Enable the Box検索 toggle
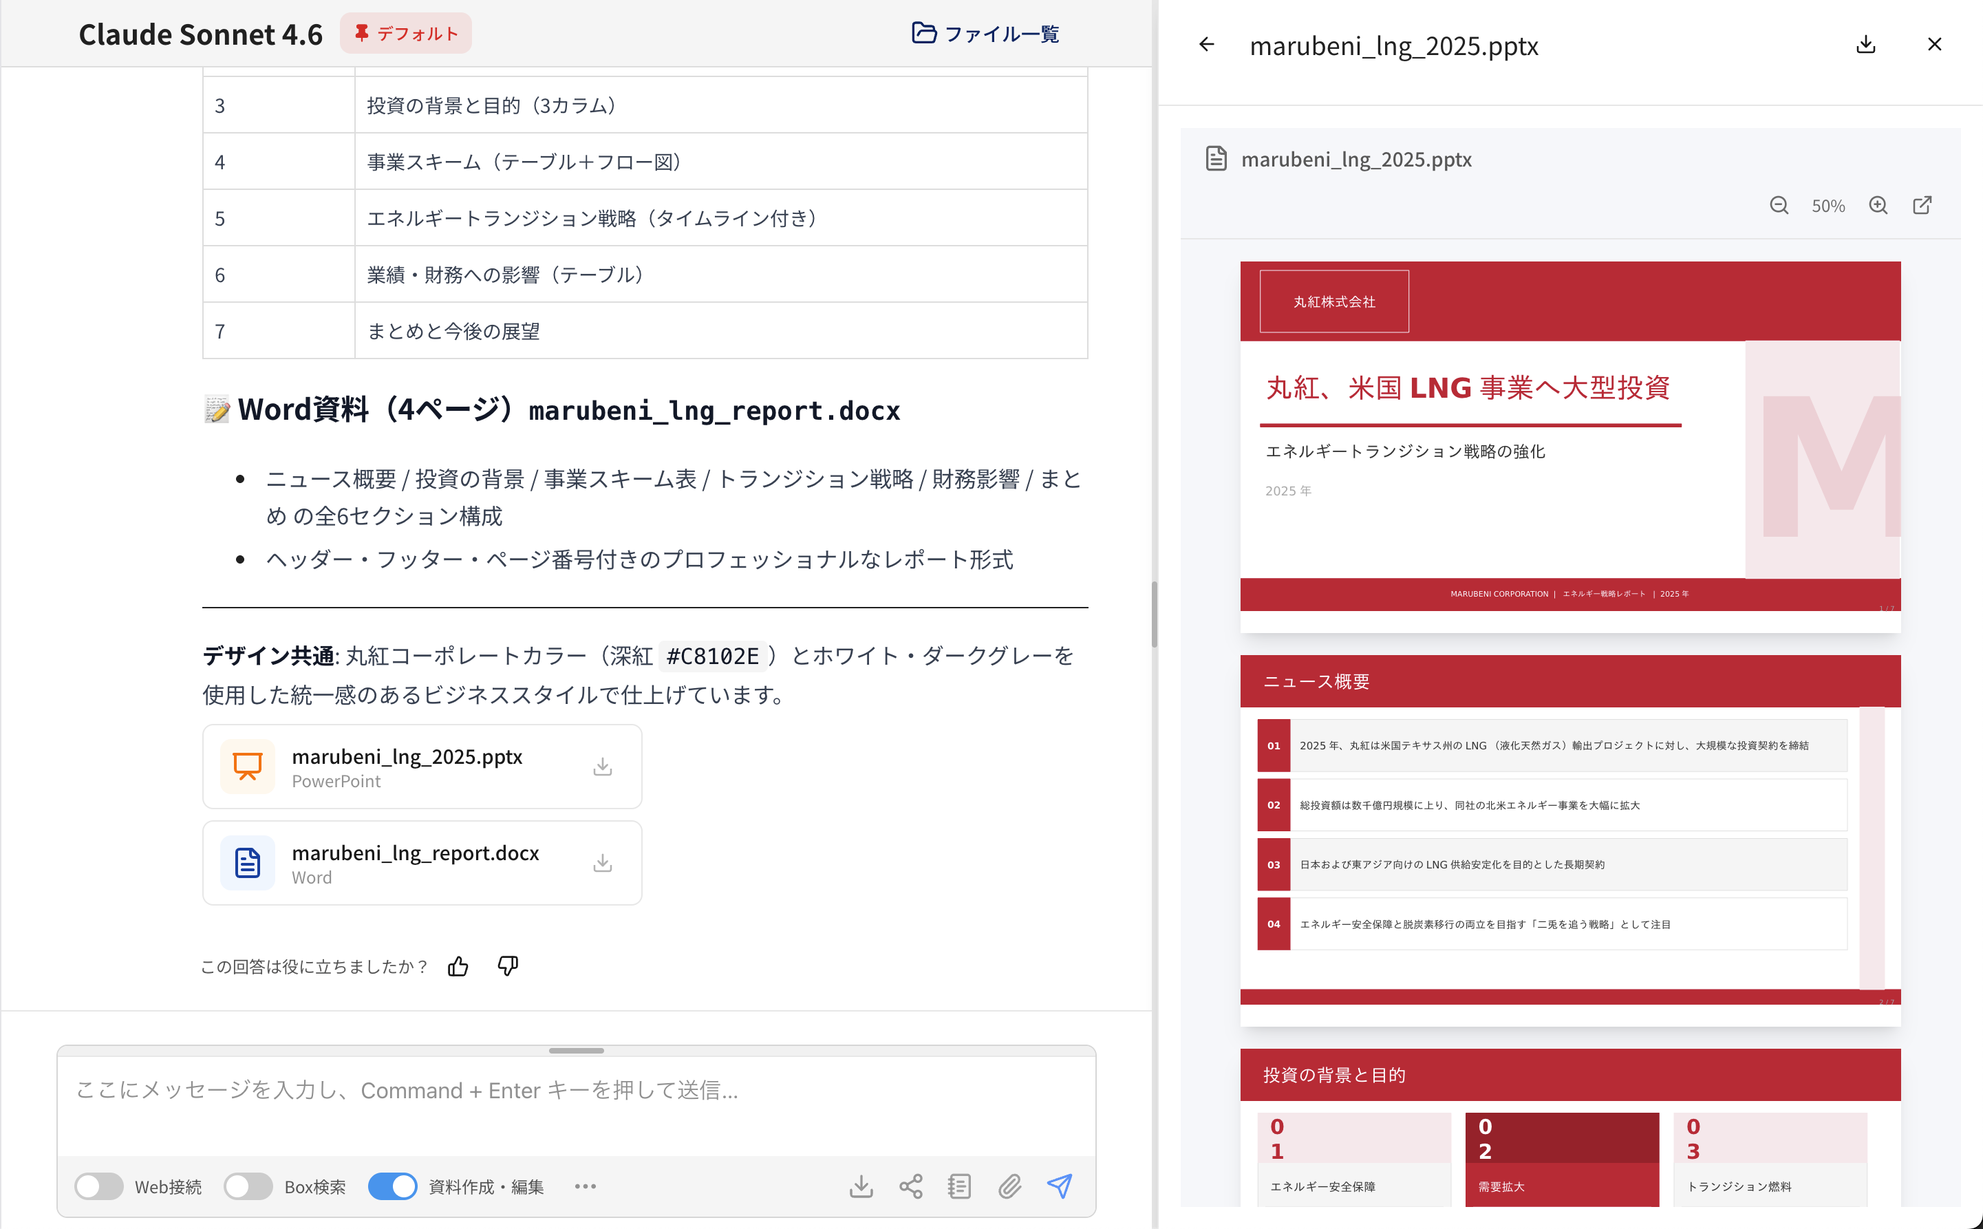The image size is (1983, 1229). coord(248,1186)
